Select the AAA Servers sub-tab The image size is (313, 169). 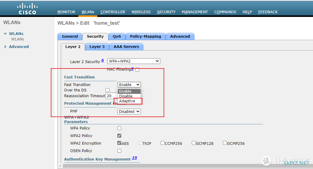[x=126, y=47]
